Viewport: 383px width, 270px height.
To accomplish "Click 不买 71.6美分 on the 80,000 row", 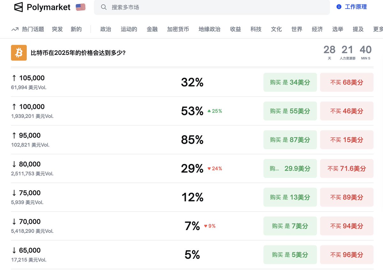I will click(347, 169).
